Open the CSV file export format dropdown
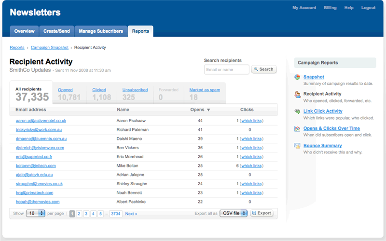Viewport: 386px width, 241px height. (x=234, y=213)
